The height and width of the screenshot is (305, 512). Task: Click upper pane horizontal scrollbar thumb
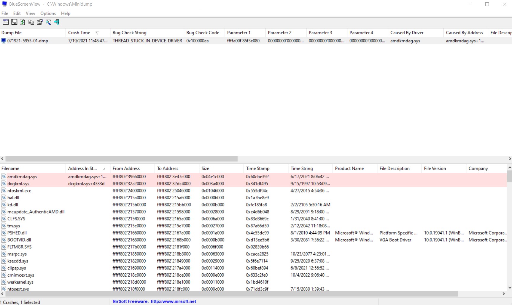point(121,159)
